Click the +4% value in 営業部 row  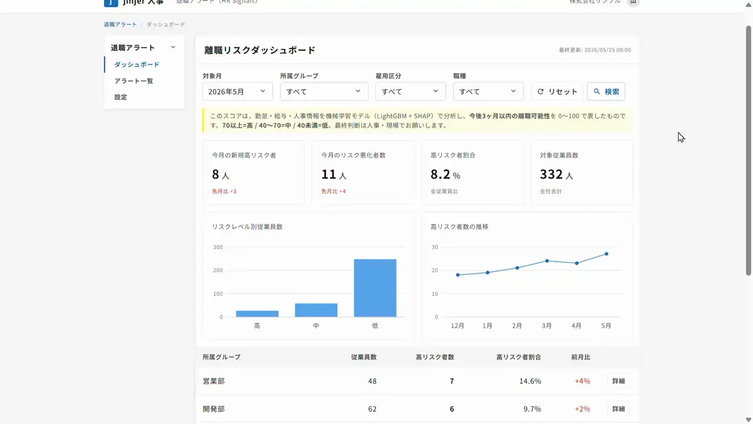[x=582, y=381]
